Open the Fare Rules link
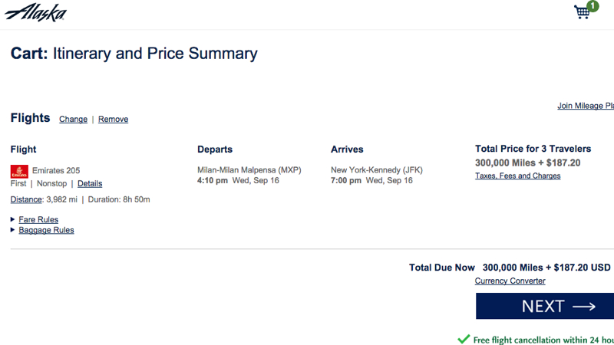The width and height of the screenshot is (614, 345). point(38,219)
